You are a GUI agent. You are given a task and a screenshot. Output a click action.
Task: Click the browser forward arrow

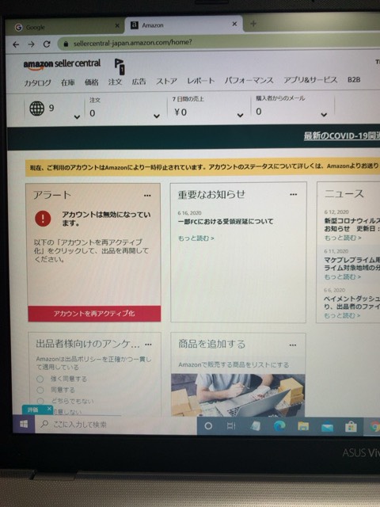(x=31, y=44)
